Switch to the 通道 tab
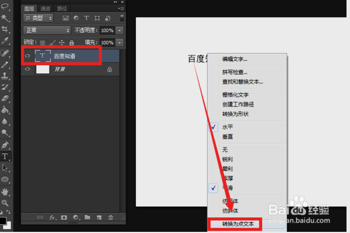The width and height of the screenshot is (350, 233). tap(45, 9)
